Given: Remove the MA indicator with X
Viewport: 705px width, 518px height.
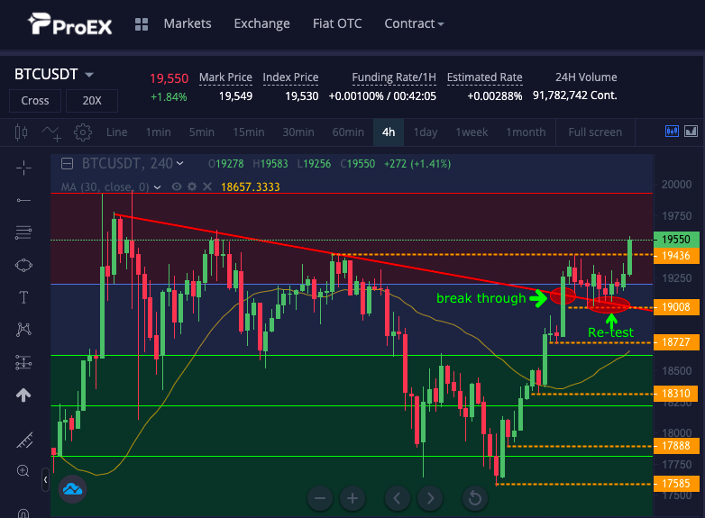Looking at the screenshot, I should pos(207,186).
